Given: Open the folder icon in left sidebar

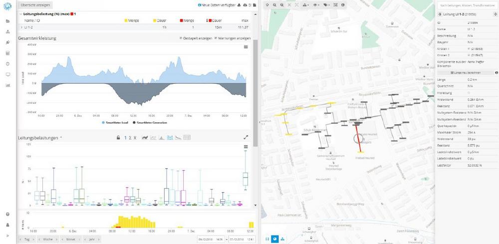Looking at the screenshot, I should click(x=7, y=21).
